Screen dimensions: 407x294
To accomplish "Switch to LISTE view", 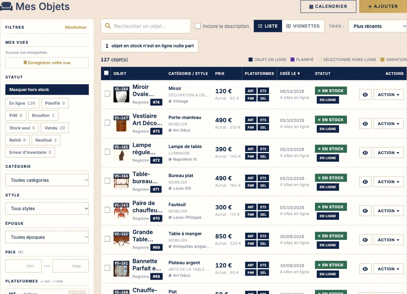I will [x=267, y=26].
